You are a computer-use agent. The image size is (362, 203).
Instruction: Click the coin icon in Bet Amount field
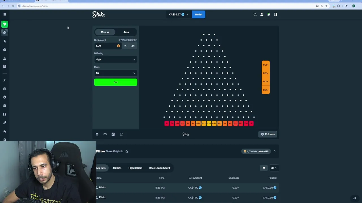[118, 46]
